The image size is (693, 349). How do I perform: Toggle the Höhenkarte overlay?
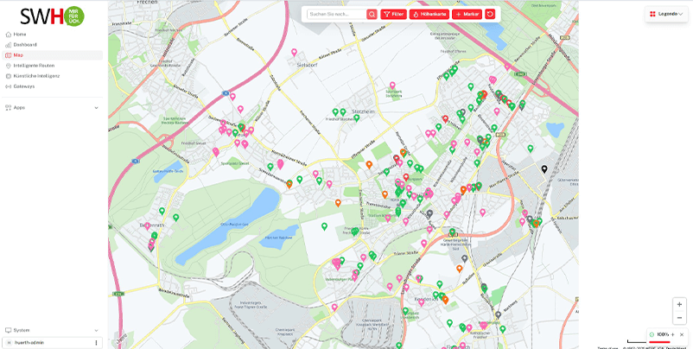(429, 15)
